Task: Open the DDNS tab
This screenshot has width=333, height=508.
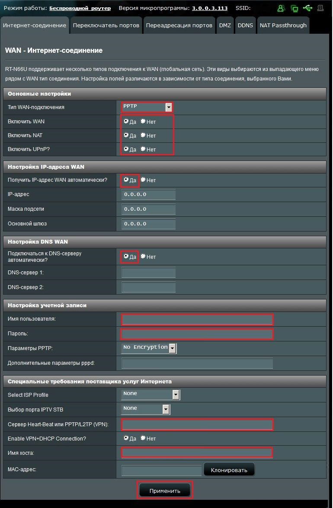Action: pos(245,25)
